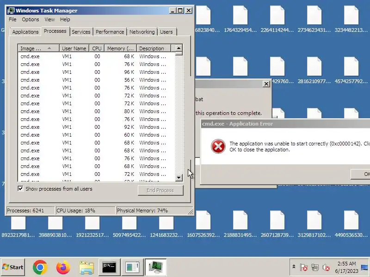Click the Show Desktop button
The image size is (370, 277).
click(365, 267)
